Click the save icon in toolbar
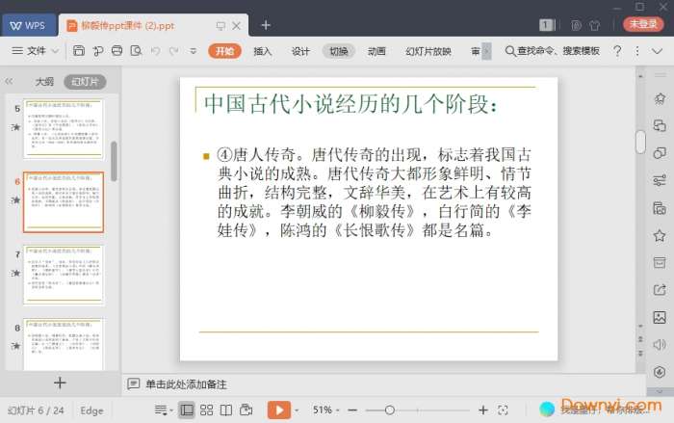This screenshot has height=423, width=674. coord(79,51)
